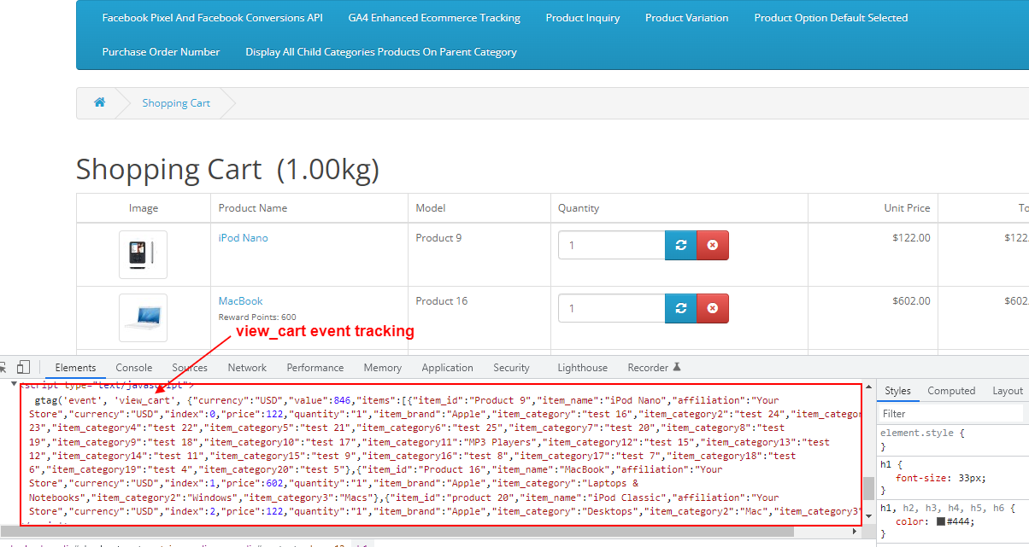1029x547 pixels.
Task: Open Product Option Default Selected menu item
Action: point(831,18)
